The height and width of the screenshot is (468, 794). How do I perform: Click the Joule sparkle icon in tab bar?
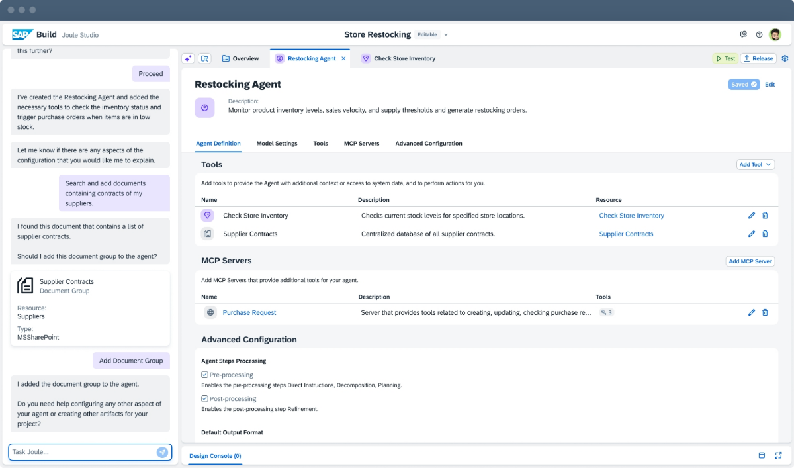188,58
